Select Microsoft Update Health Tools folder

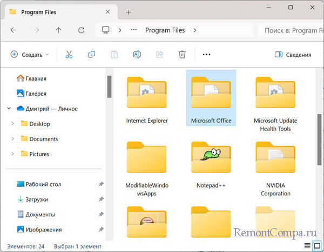click(275, 104)
